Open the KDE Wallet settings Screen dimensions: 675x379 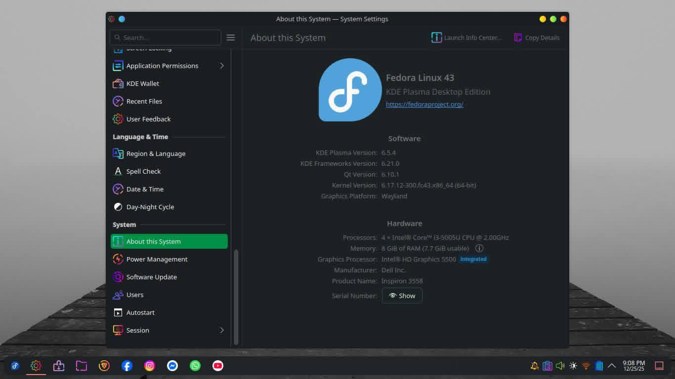(169, 83)
